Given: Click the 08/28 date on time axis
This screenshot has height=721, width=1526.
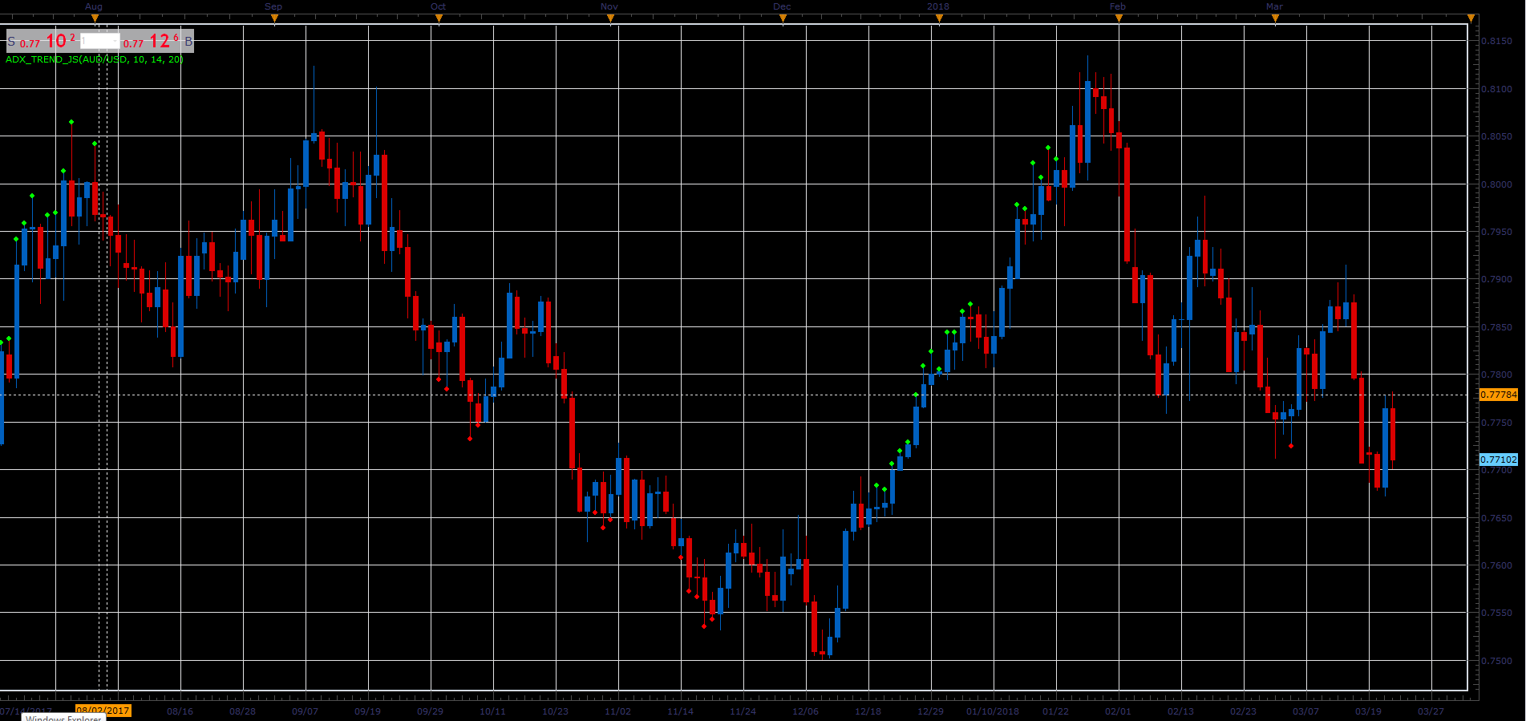Looking at the screenshot, I should (x=242, y=711).
